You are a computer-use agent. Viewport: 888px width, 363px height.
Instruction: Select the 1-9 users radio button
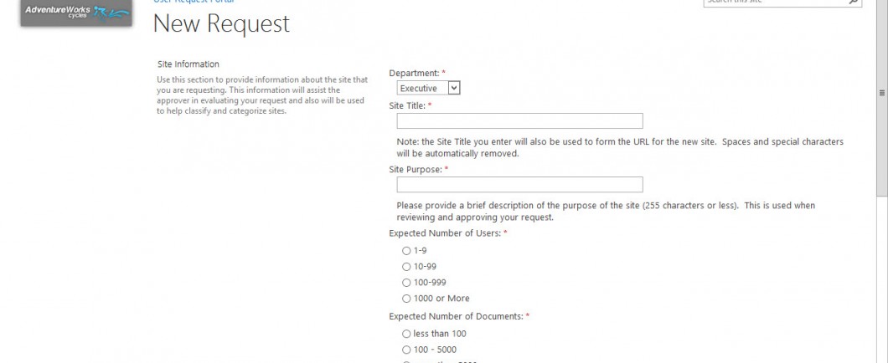coord(406,250)
